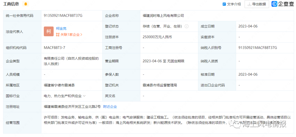Click the credit code under 统一社会信用代码

pyautogui.click(x=63, y=16)
